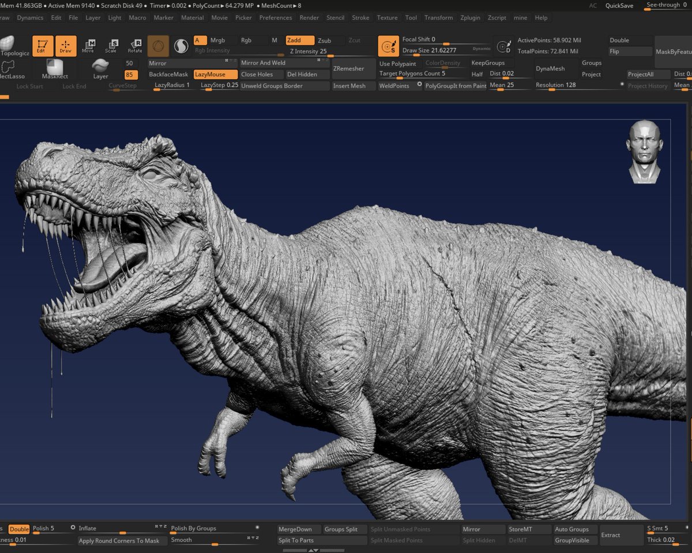Click QuickSave in the top bar
The image size is (692, 553).
619,6
